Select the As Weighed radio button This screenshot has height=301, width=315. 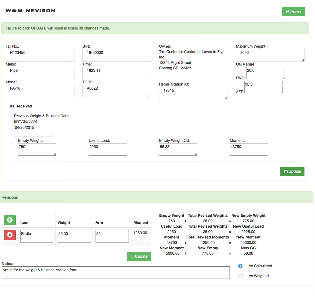pyautogui.click(x=240, y=276)
